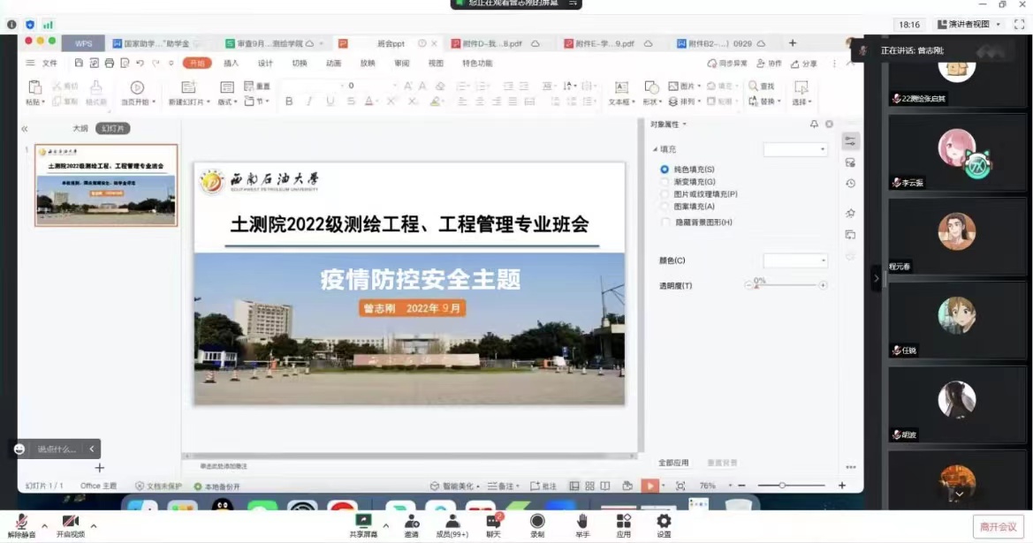Click the 共享屏幕 share screen icon
Screen dimensions: 1033x543
pyautogui.click(x=362, y=522)
